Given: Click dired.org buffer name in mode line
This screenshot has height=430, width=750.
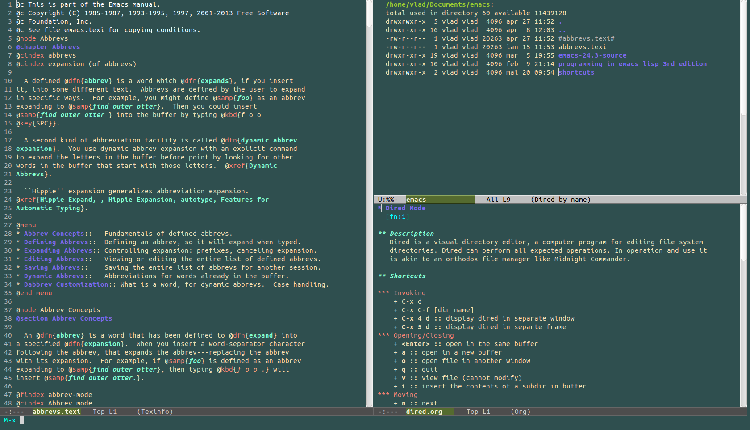Looking at the screenshot, I should coord(424,412).
